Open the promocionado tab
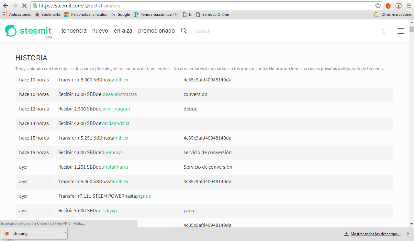 (156, 31)
